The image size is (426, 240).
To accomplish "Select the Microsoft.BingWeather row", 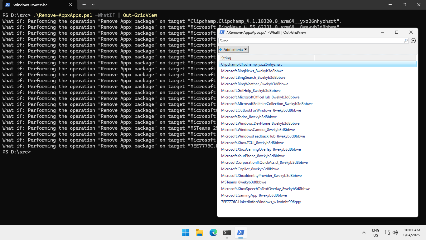I will click(x=317, y=84).
